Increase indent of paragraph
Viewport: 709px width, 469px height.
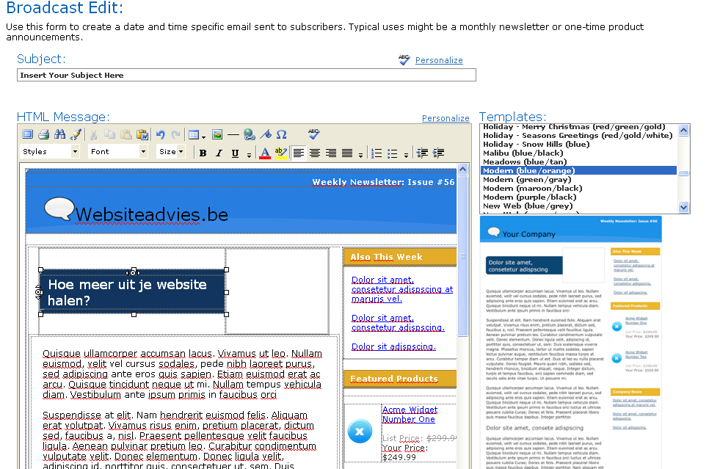click(439, 153)
